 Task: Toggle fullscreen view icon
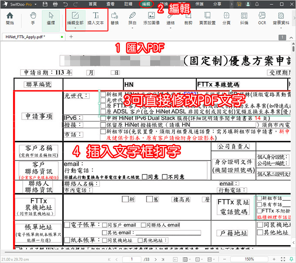point(283,259)
